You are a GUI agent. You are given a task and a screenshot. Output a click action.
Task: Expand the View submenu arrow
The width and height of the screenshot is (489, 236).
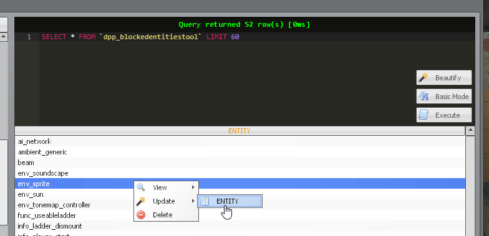point(193,187)
